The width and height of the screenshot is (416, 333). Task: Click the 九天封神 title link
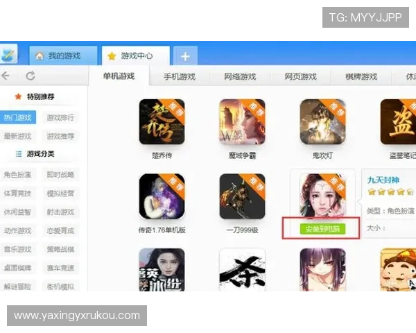(383, 180)
